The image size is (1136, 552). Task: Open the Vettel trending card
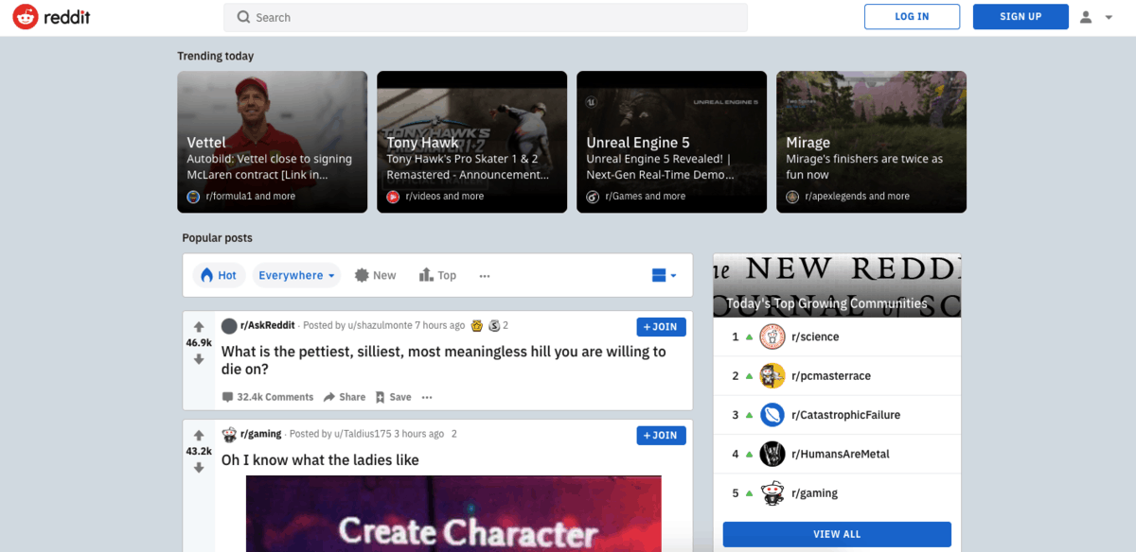272,142
